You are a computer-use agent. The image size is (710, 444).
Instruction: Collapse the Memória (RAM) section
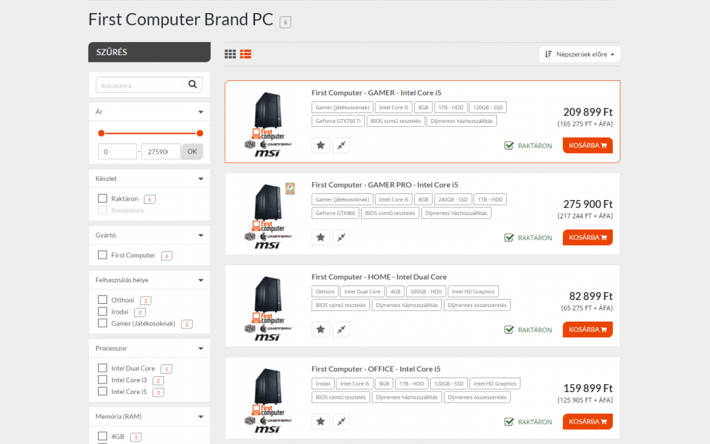[201, 417]
